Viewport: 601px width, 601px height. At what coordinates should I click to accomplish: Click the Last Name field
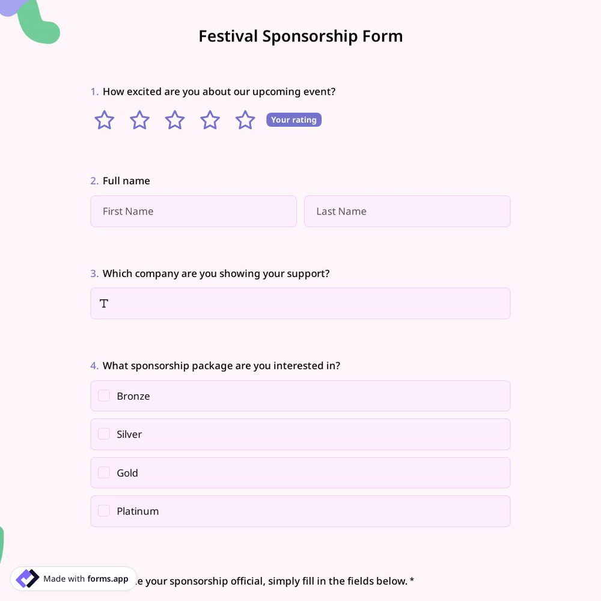pyautogui.click(x=407, y=211)
